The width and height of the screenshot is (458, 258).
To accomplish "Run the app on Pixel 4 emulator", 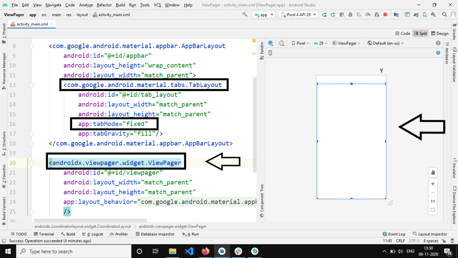I will coord(324,14).
